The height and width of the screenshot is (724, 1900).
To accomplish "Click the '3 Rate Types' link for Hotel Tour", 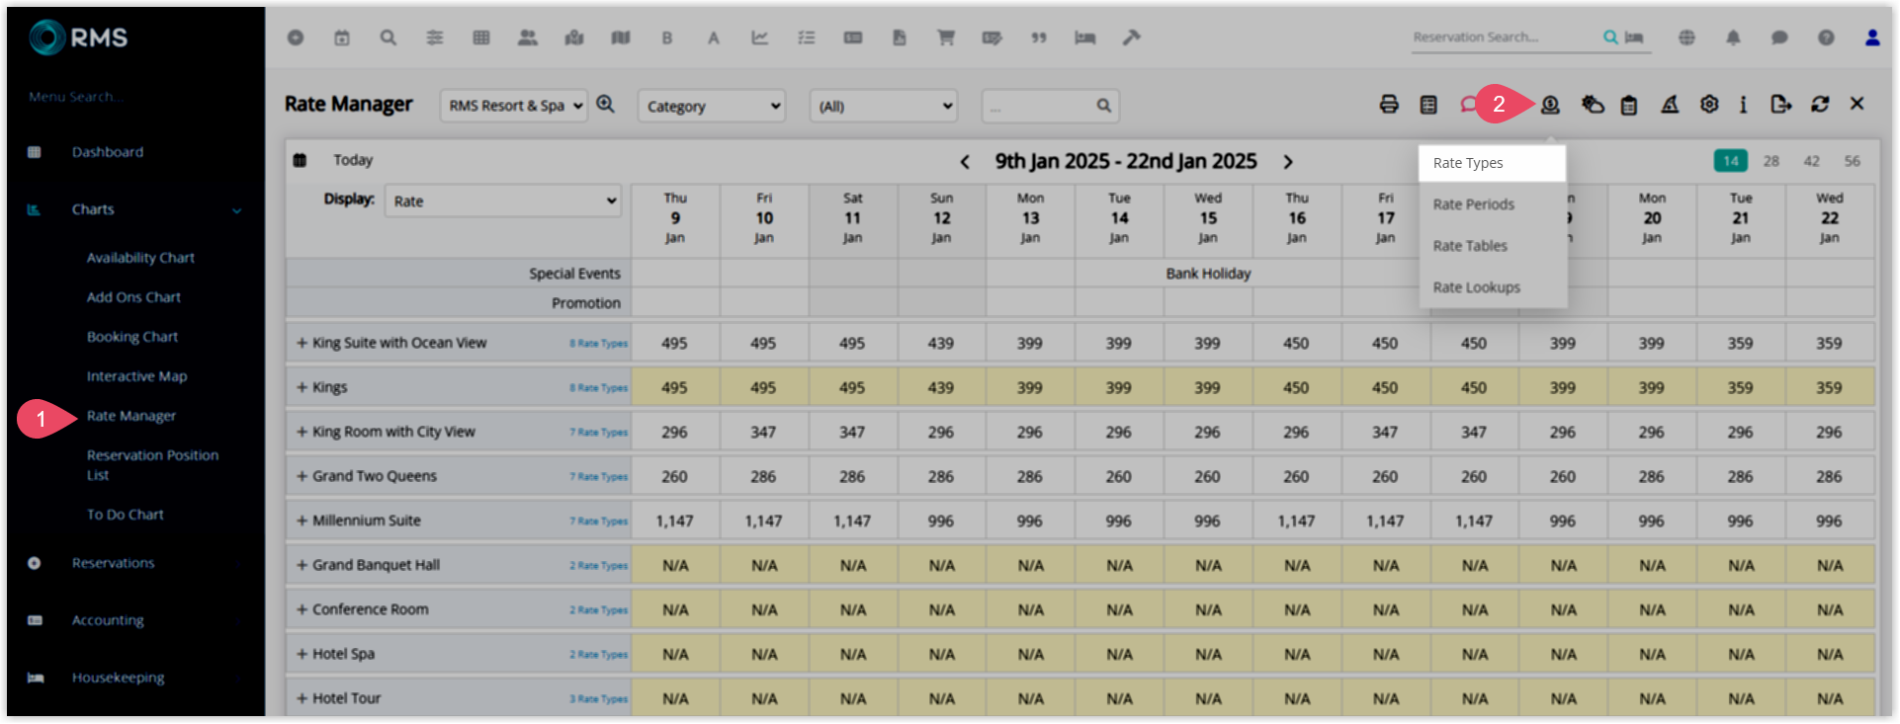I will coord(598,699).
